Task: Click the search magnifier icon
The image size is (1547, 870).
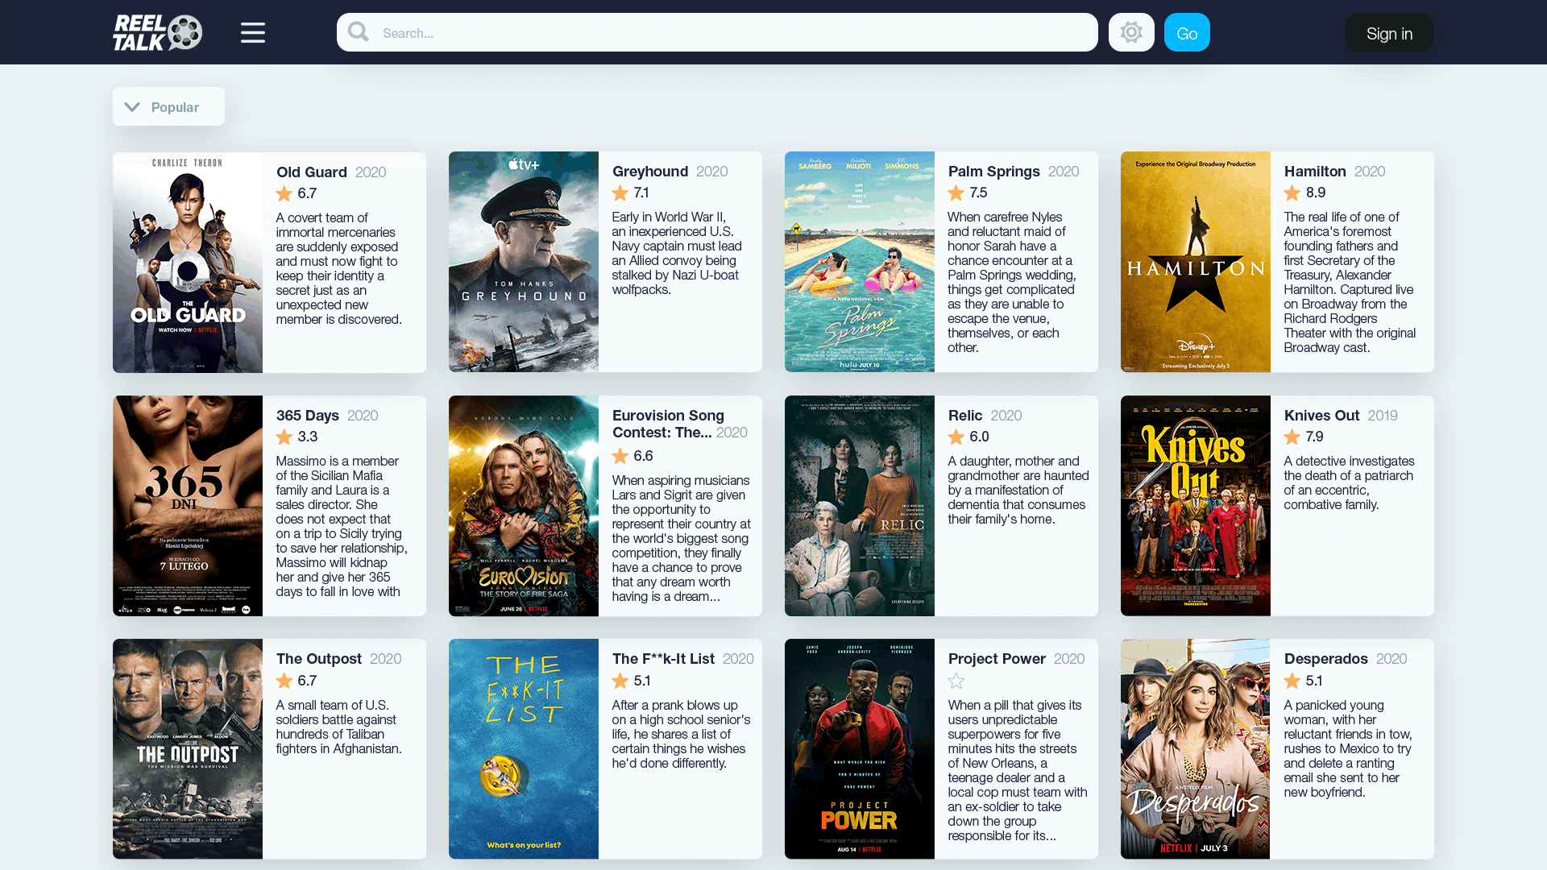Action: (359, 32)
